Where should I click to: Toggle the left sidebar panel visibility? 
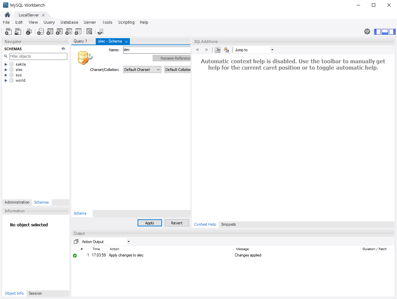pyautogui.click(x=378, y=32)
